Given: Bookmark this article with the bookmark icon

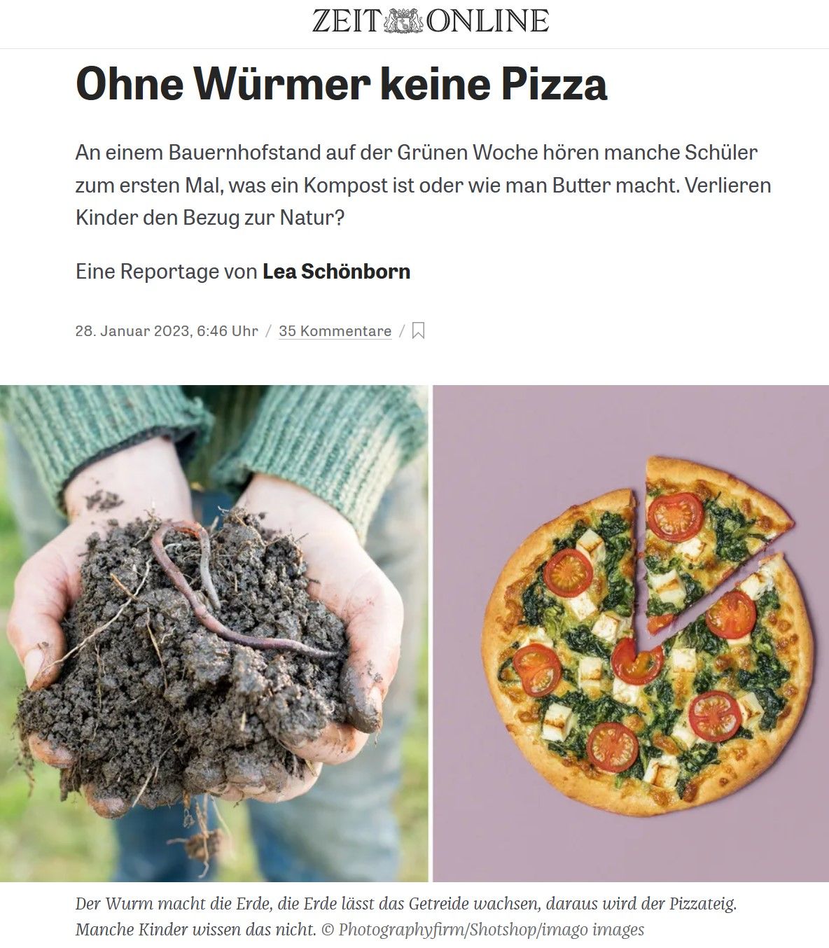Looking at the screenshot, I should pos(418,330).
